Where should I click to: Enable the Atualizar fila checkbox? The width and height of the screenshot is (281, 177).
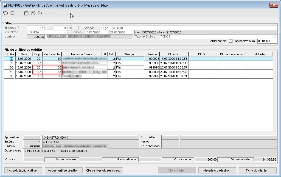(231, 41)
